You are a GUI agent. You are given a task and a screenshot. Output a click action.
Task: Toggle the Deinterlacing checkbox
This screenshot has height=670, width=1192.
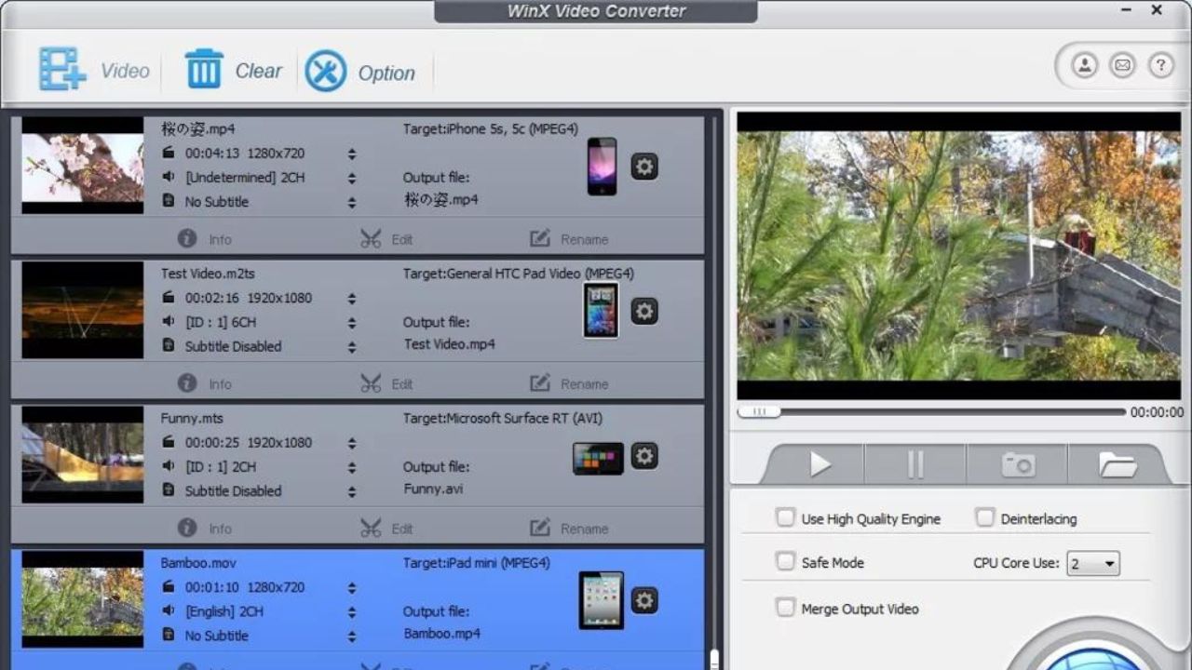(985, 518)
